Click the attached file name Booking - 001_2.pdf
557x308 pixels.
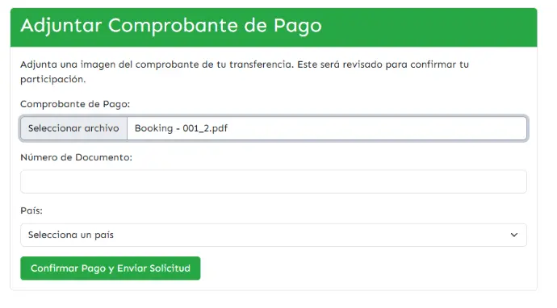[x=181, y=128]
